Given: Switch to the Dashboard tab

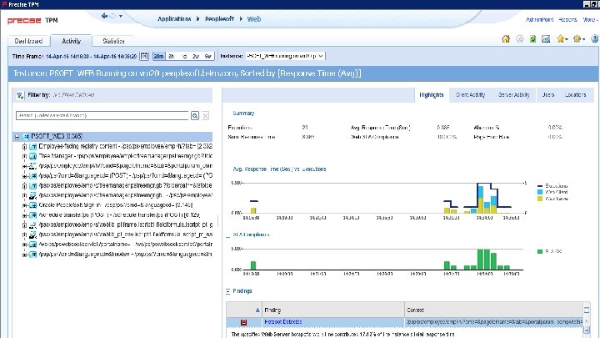Looking at the screenshot, I should (28, 41).
